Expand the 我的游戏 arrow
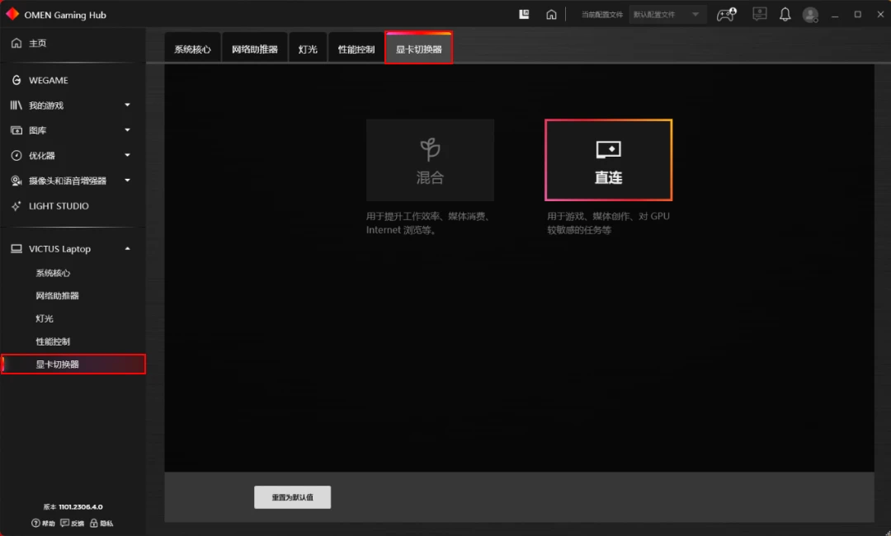This screenshot has height=536, width=891. point(127,105)
